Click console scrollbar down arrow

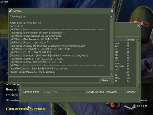point(111,75)
